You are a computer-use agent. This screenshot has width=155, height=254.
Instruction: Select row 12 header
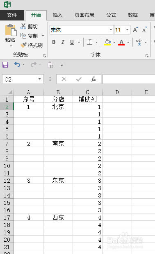[x=7, y=181]
